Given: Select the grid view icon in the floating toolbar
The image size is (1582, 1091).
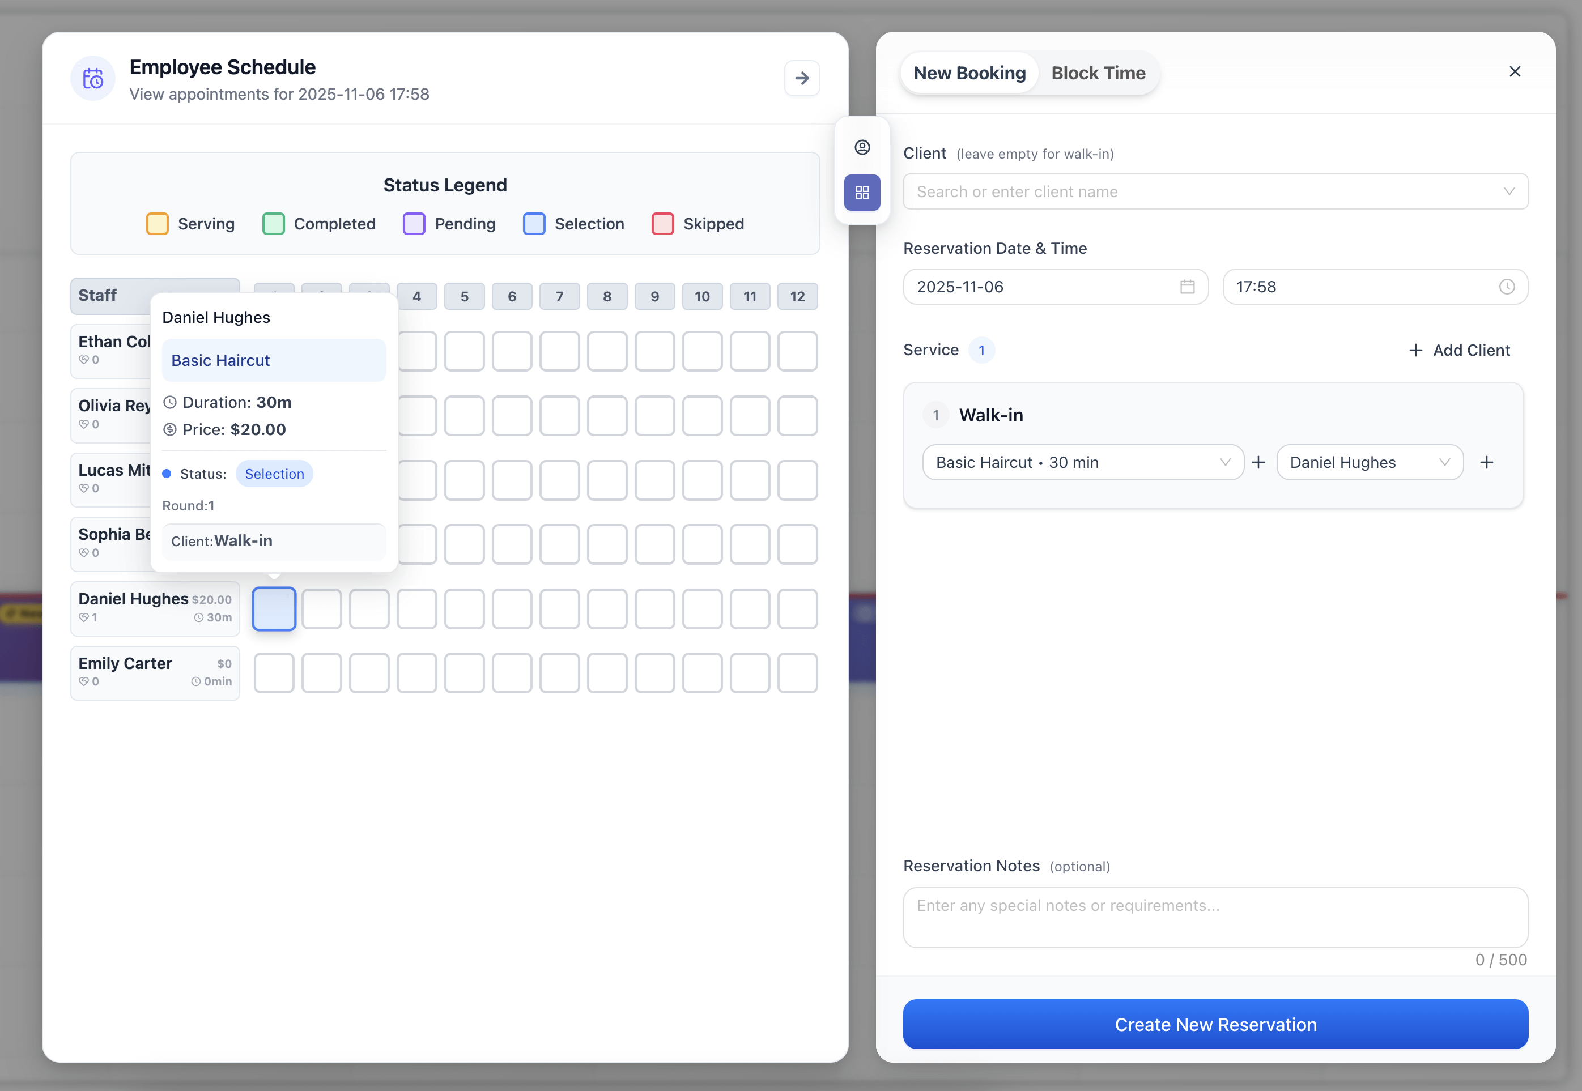Looking at the screenshot, I should (862, 193).
